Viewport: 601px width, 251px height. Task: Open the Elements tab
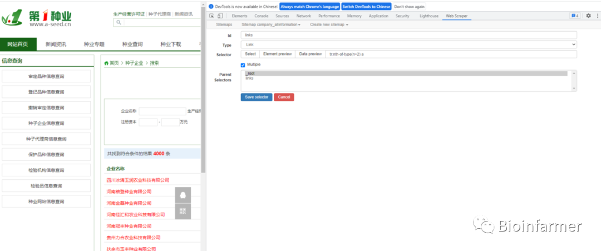click(x=239, y=16)
